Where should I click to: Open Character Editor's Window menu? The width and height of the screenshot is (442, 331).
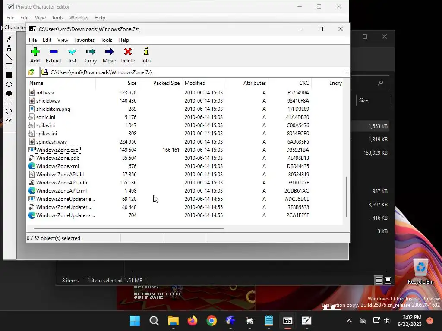[x=79, y=17]
